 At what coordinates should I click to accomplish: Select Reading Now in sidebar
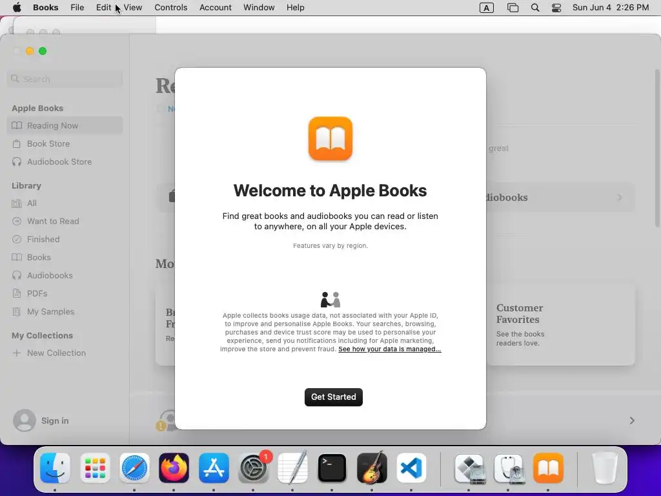(65, 126)
